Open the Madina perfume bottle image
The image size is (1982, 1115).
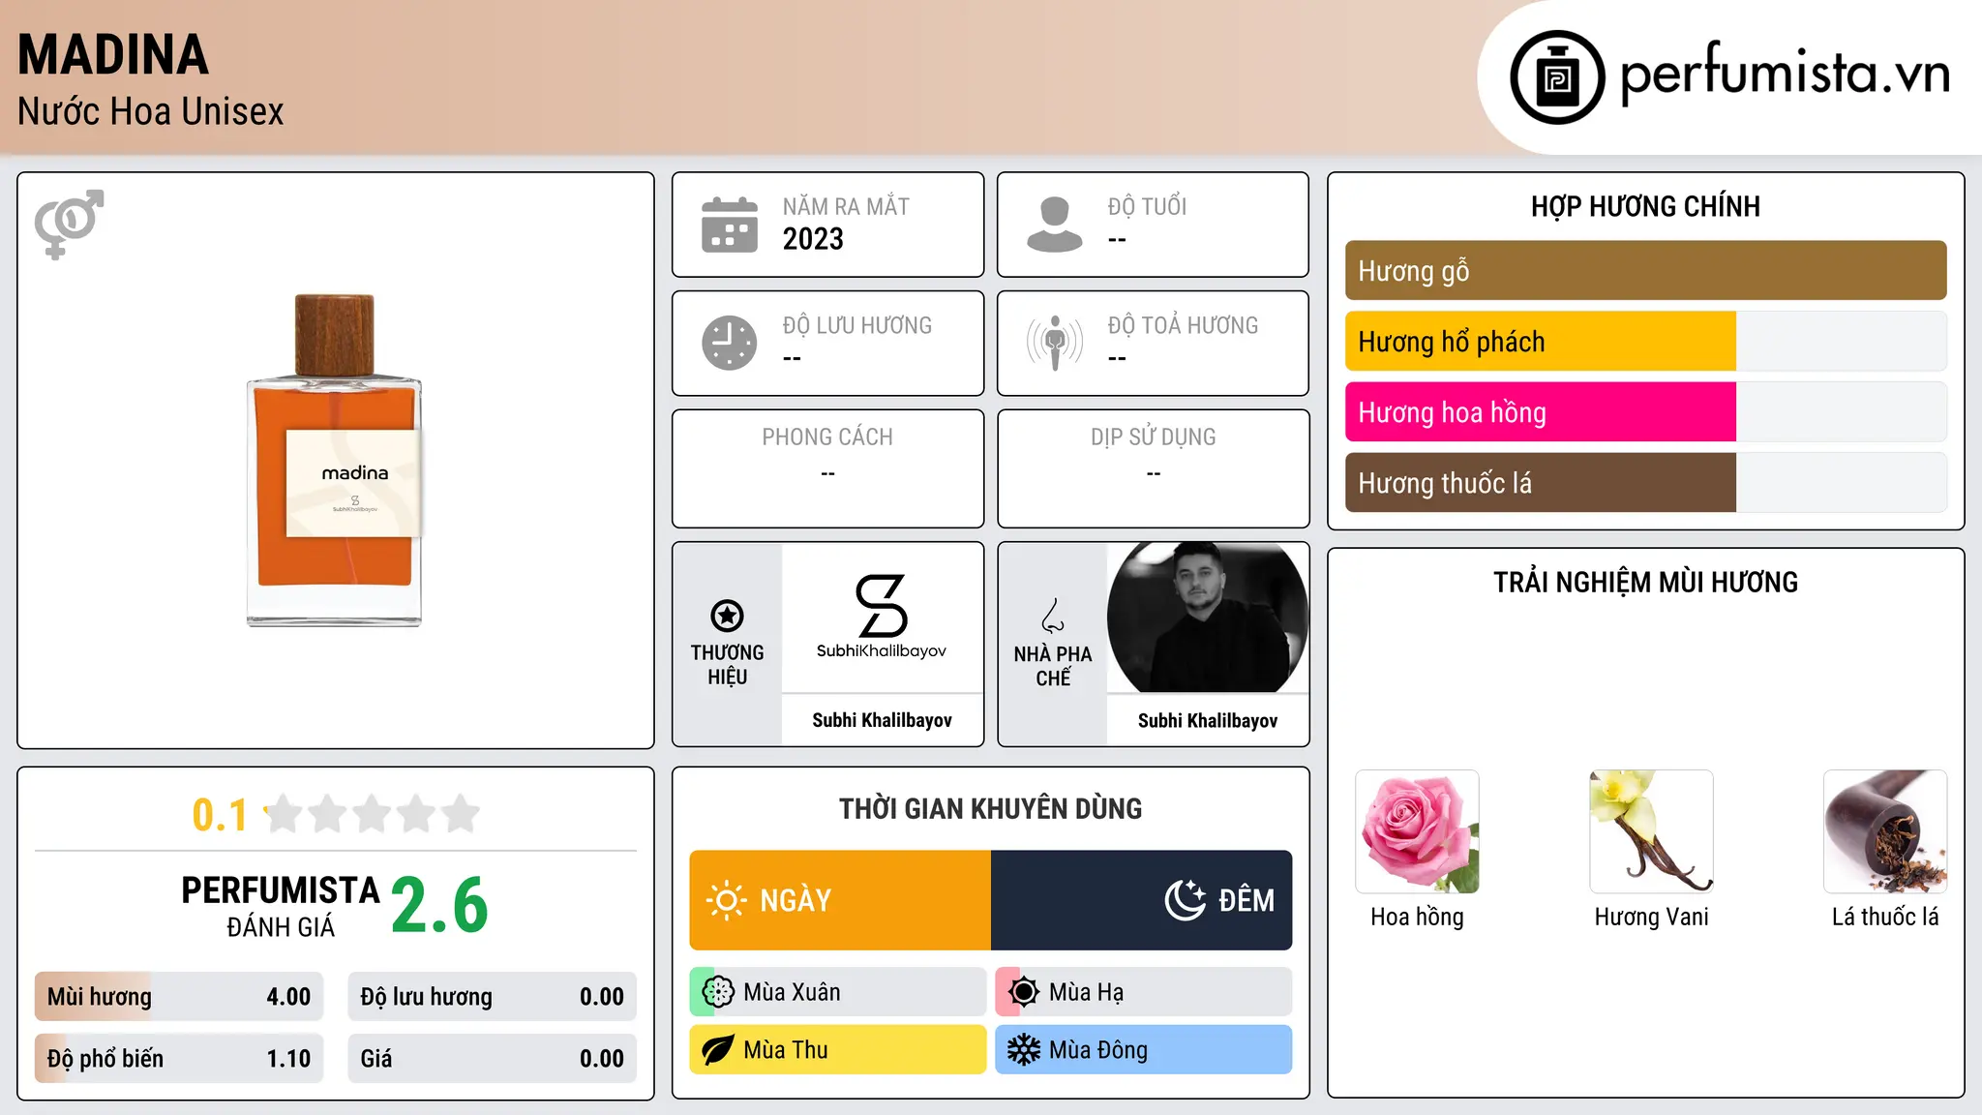(x=335, y=461)
